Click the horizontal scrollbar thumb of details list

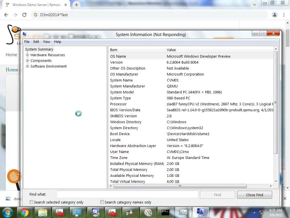click(x=180, y=186)
